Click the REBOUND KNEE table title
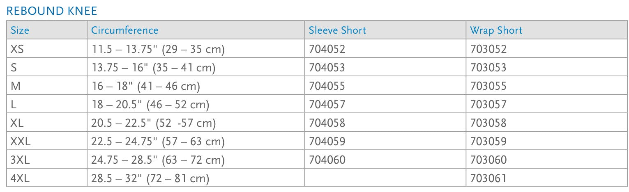This screenshot has width=629, height=192. coord(52,11)
